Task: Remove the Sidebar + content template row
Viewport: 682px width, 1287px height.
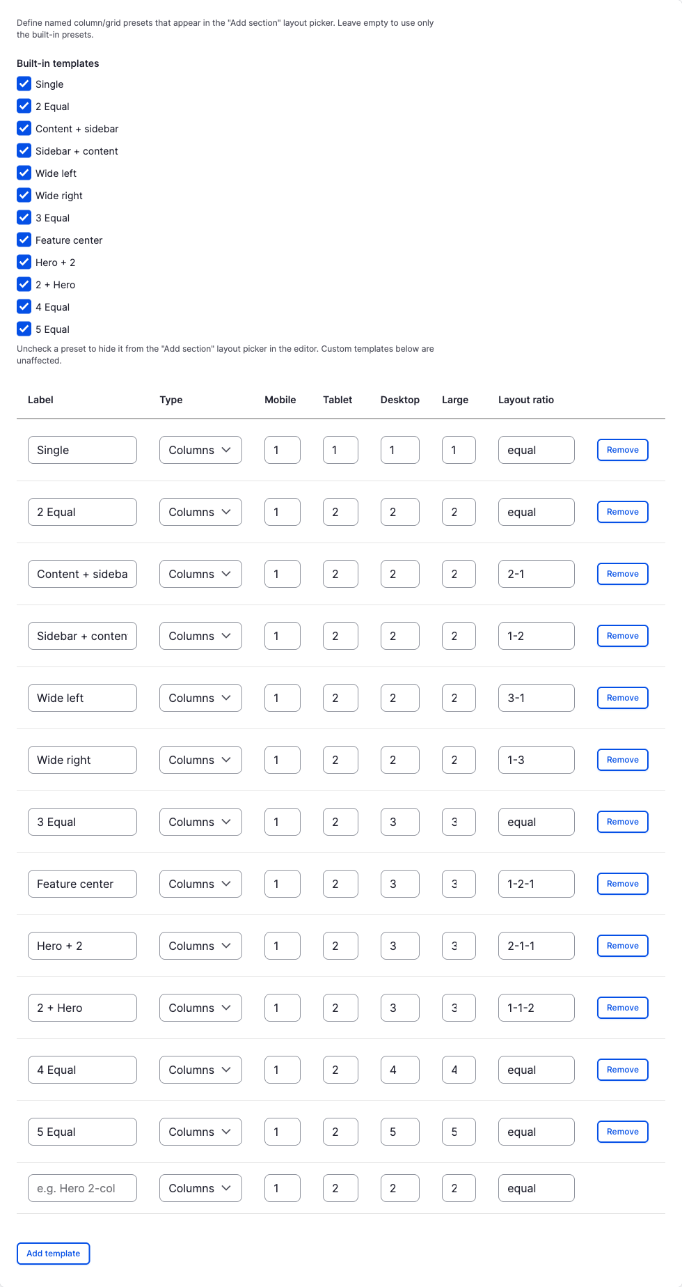Action: click(623, 636)
